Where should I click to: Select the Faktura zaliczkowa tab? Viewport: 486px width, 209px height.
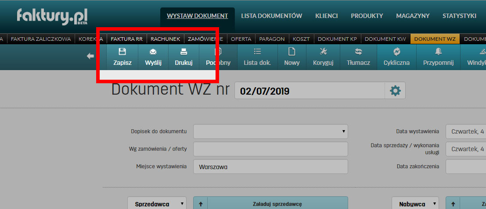point(41,39)
